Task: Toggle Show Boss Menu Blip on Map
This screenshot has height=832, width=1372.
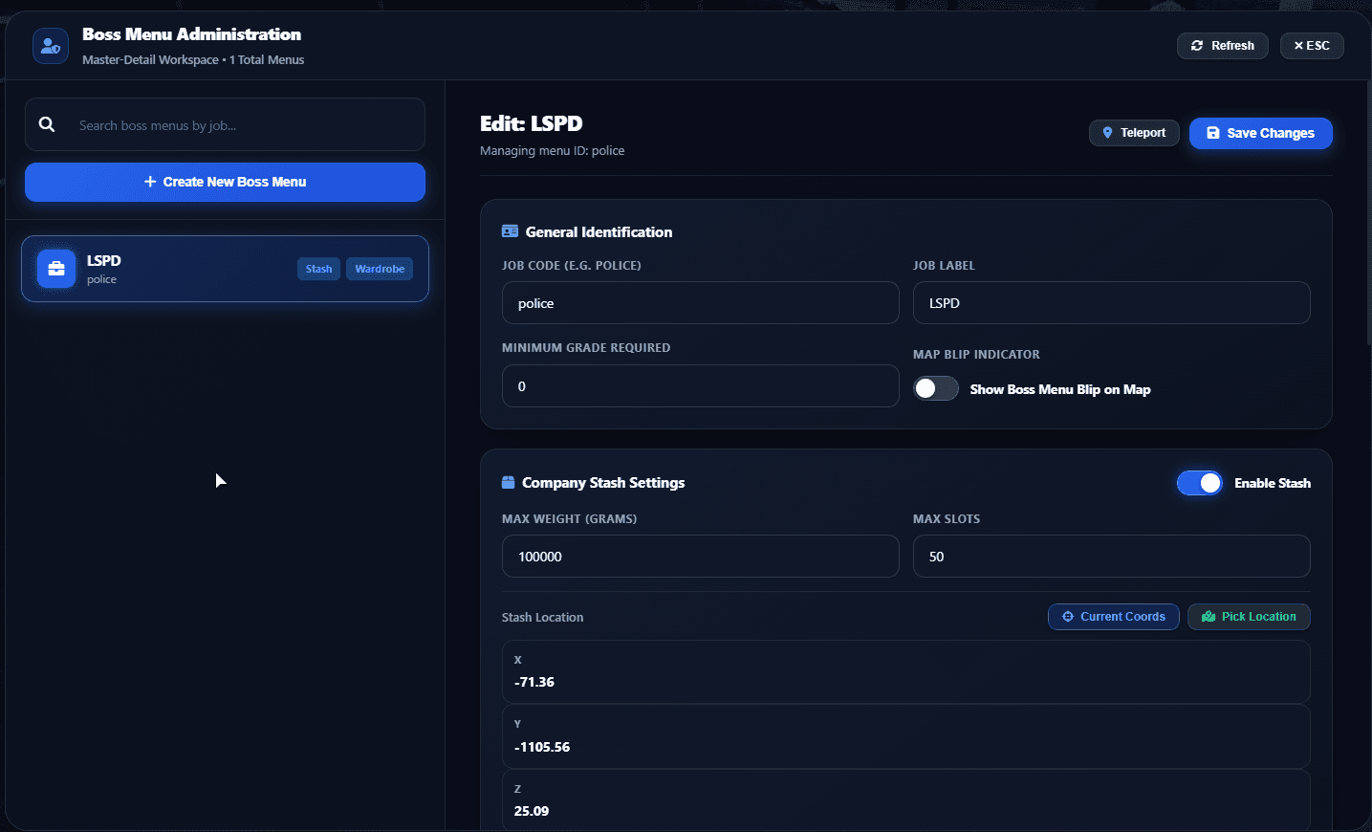Action: pyautogui.click(x=936, y=388)
